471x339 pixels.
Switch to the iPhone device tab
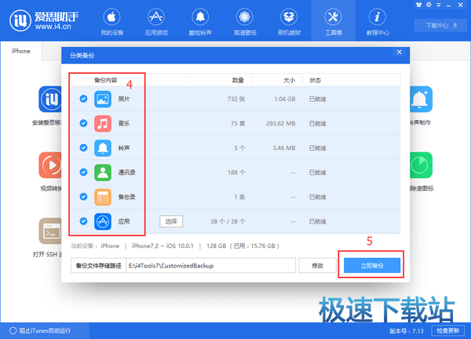click(21, 51)
